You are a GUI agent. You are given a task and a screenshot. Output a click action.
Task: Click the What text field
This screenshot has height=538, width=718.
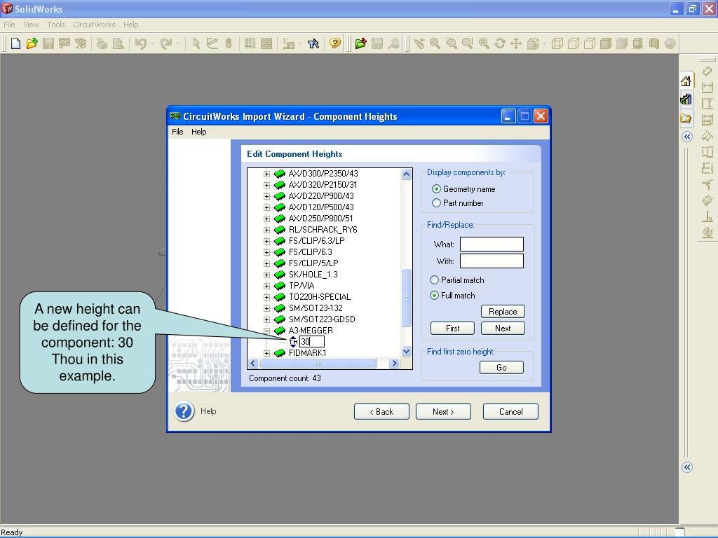(x=492, y=244)
